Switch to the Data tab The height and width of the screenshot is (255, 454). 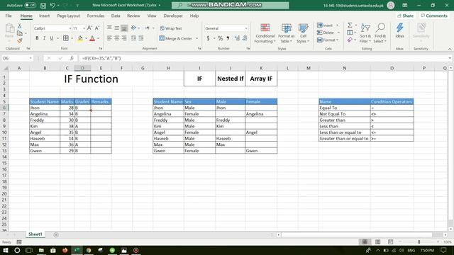(116, 16)
